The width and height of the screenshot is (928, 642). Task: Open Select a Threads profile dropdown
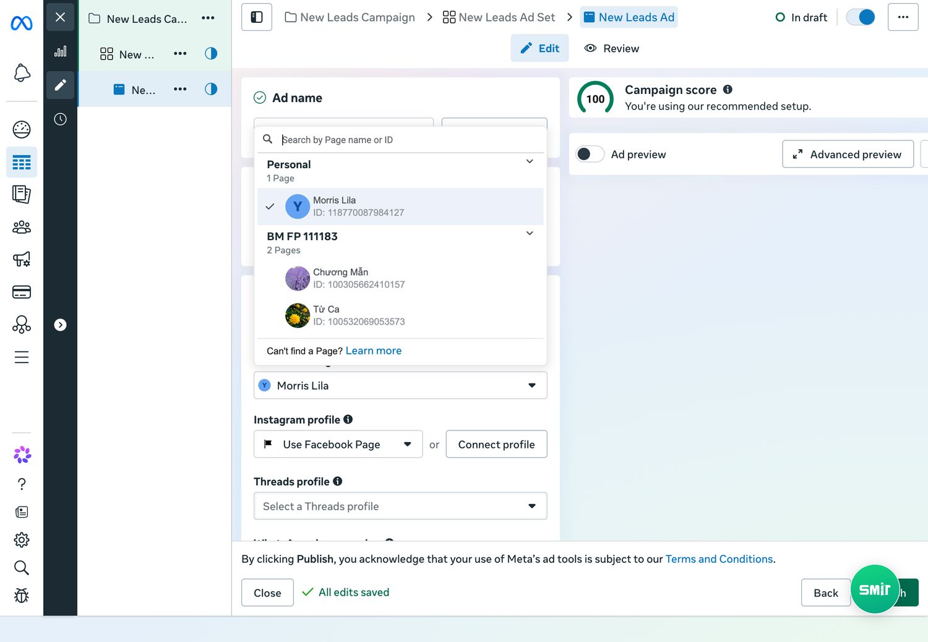[400, 506]
